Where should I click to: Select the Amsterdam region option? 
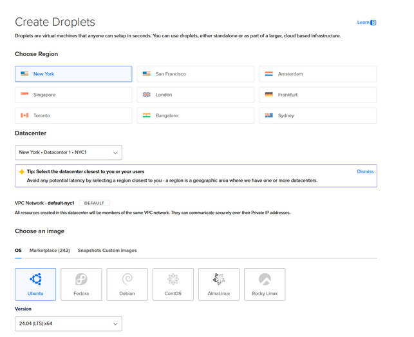[x=318, y=74]
